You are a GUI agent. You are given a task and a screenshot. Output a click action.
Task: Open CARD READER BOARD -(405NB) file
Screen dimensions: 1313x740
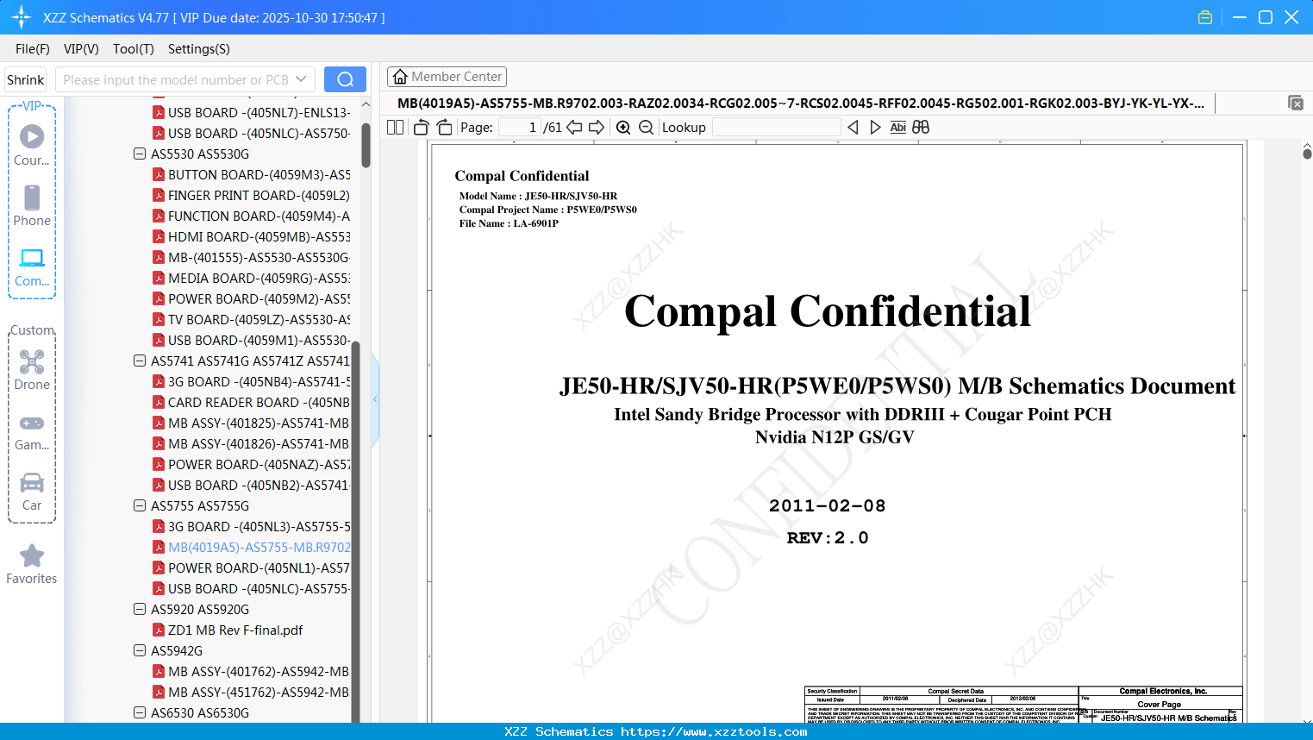pos(259,402)
